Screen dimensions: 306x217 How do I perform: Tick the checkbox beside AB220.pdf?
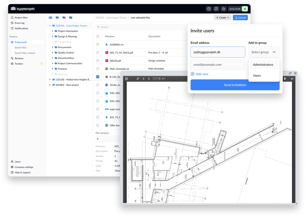click(x=98, y=61)
